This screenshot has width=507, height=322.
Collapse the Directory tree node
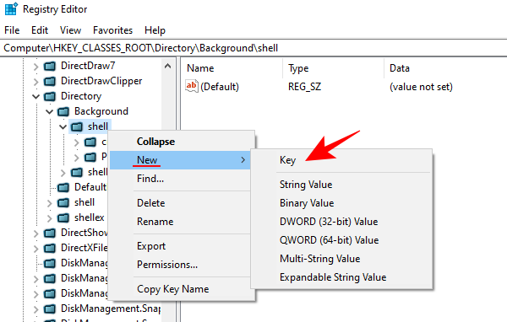35,96
